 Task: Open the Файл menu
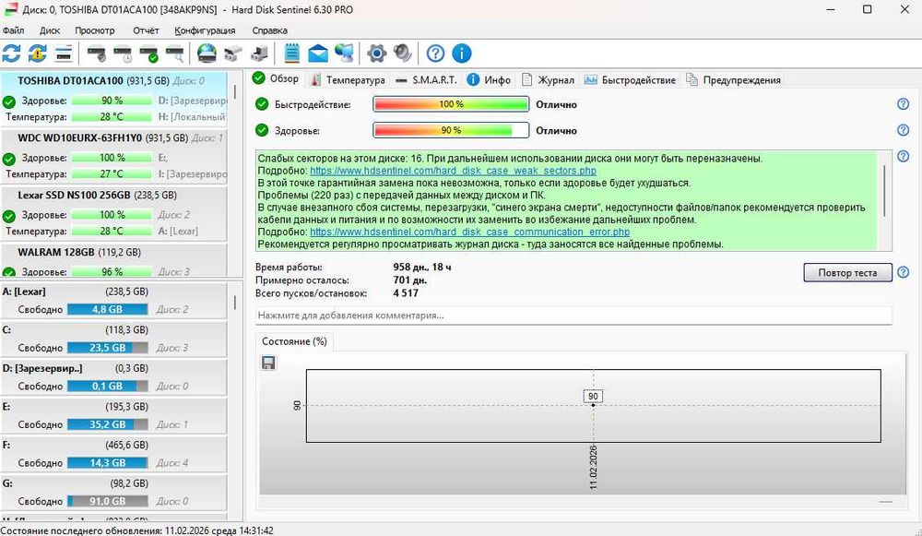coord(13,30)
